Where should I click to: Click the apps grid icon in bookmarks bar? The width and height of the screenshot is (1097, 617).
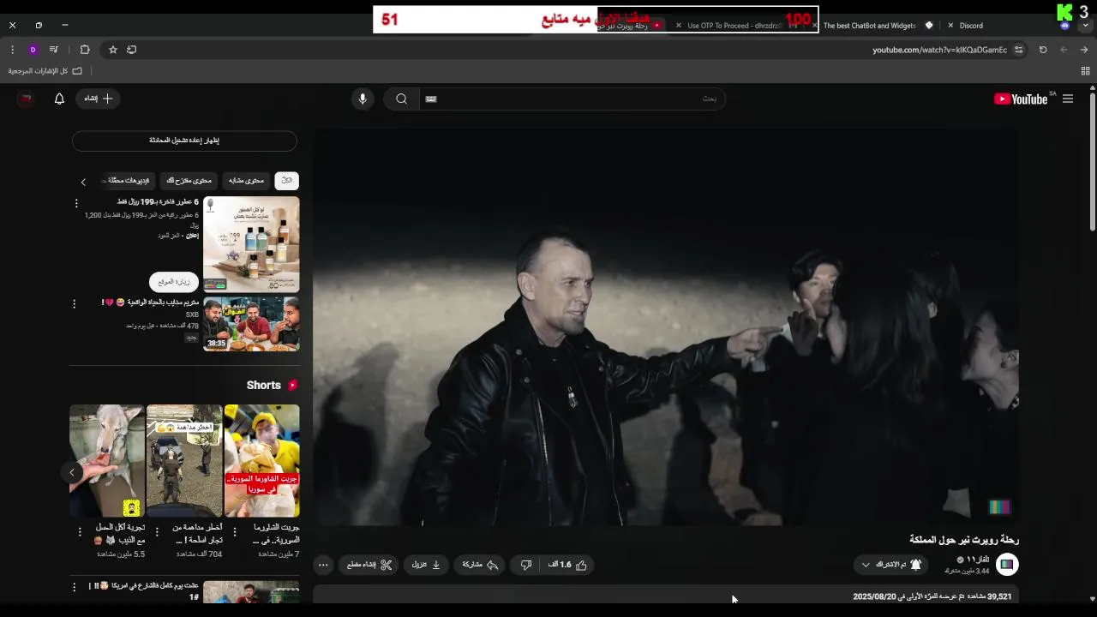point(1085,71)
